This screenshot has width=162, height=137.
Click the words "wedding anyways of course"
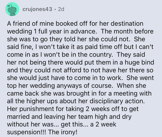[71, 86]
